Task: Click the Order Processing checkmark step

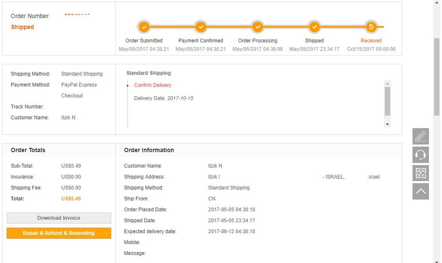Action: tap(258, 27)
